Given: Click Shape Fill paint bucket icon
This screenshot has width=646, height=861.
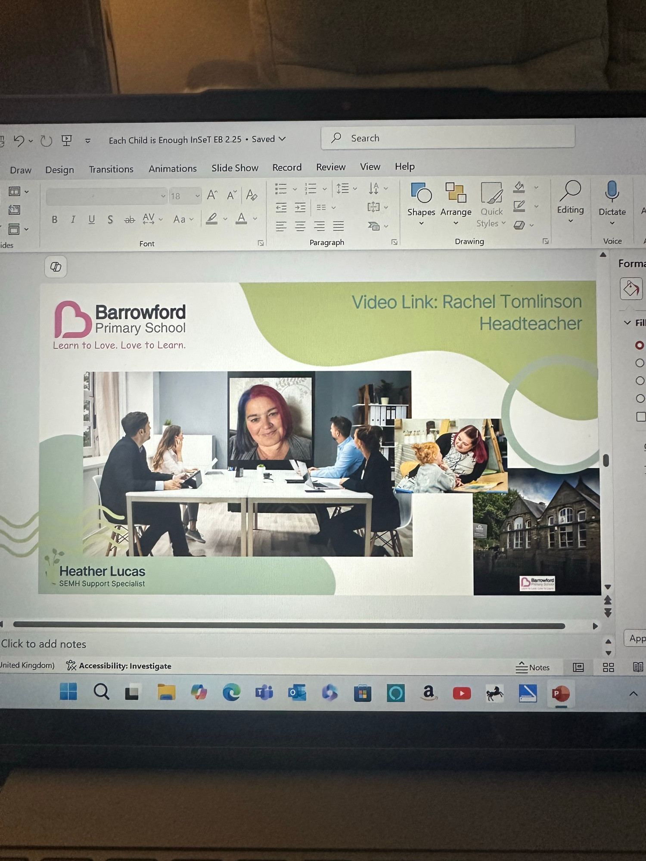Looking at the screenshot, I should (519, 187).
